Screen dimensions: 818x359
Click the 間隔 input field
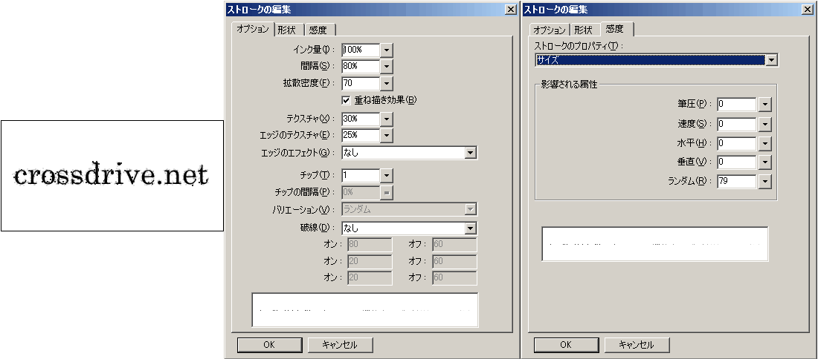[361, 67]
